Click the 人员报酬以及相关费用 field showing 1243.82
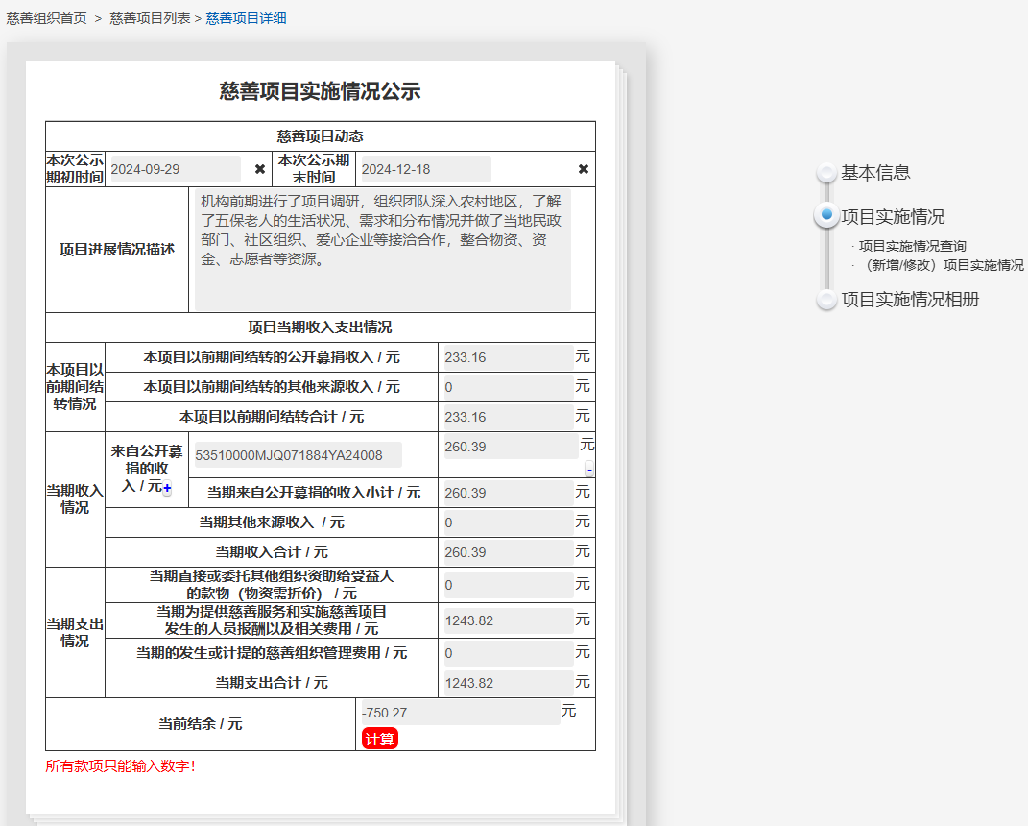This screenshot has width=1028, height=826. [508, 620]
